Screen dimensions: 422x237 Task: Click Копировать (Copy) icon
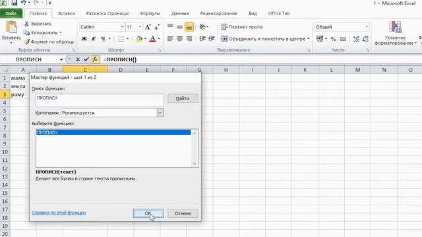(26, 32)
